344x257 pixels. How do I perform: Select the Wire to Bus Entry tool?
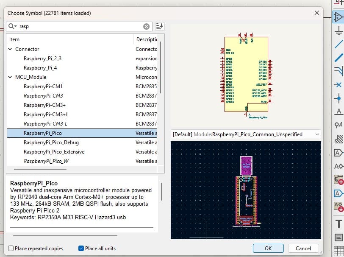coord(338,71)
